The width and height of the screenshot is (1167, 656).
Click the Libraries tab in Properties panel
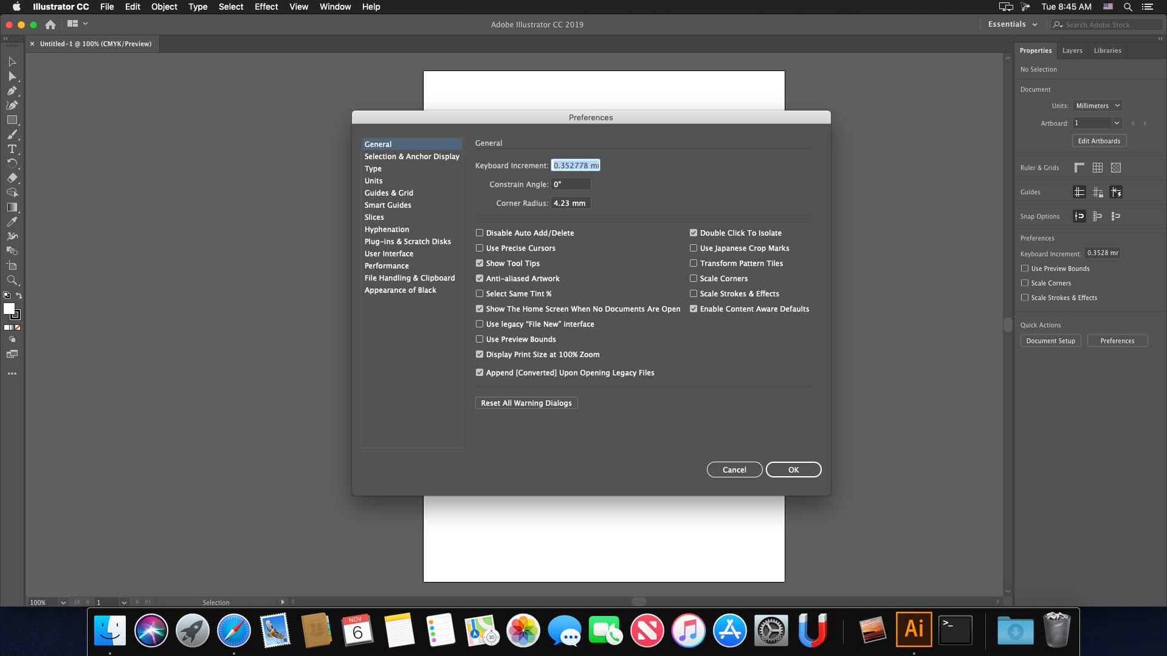1107,50
